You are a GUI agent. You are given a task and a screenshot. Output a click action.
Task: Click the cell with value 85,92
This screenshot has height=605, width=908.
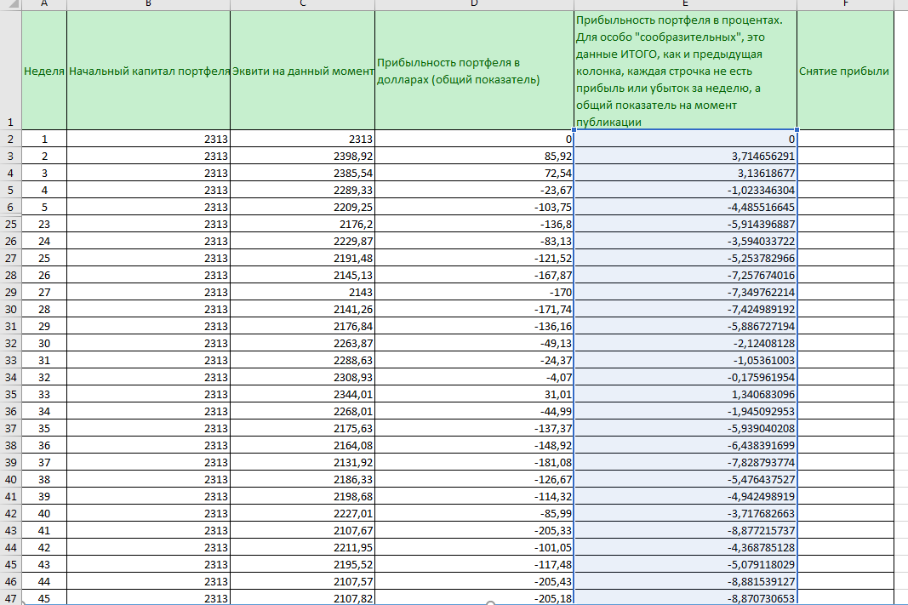pos(474,156)
